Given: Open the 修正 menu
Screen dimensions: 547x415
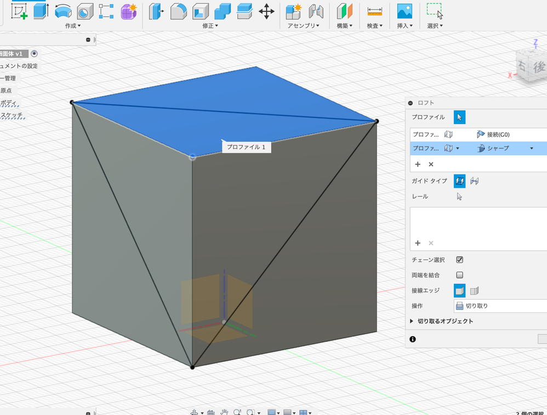Looking at the screenshot, I should coord(209,26).
